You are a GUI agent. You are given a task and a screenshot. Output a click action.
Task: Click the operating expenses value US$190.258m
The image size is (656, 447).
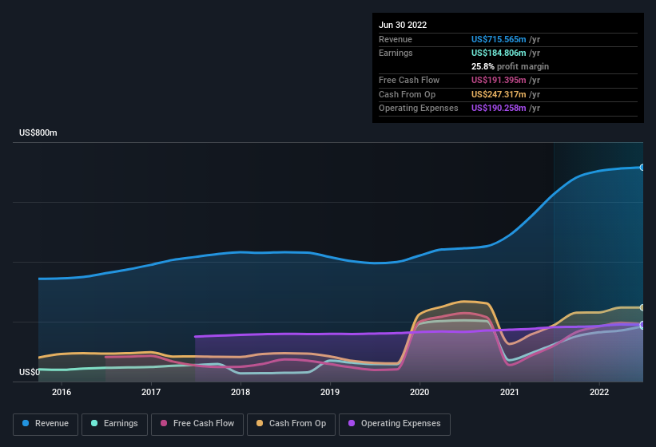click(x=499, y=109)
